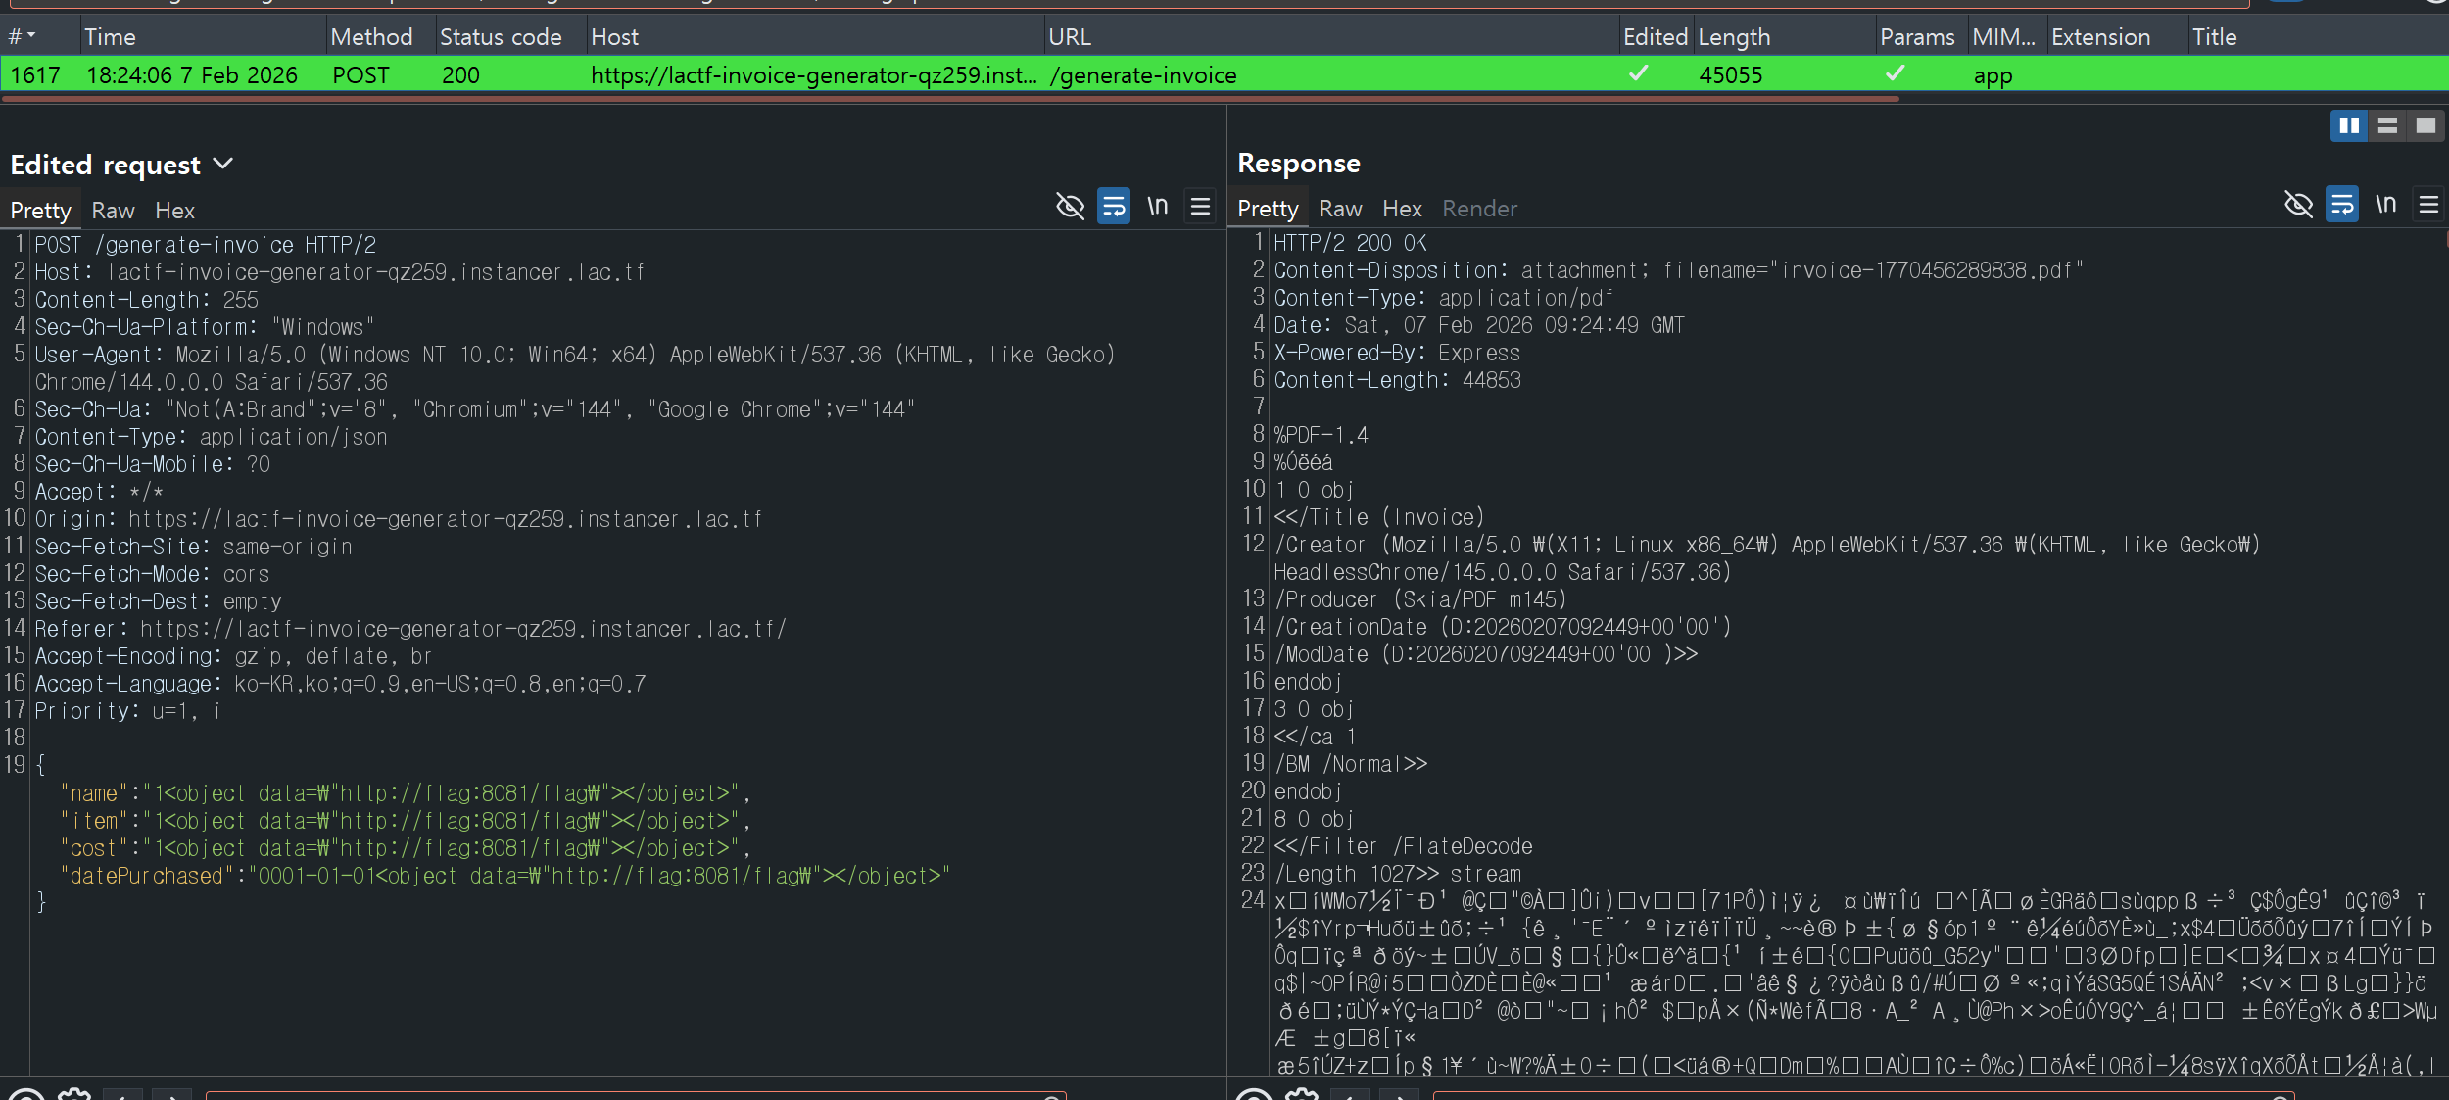Expand the Edited request dropdown
This screenshot has height=1100, width=2449.
click(223, 164)
